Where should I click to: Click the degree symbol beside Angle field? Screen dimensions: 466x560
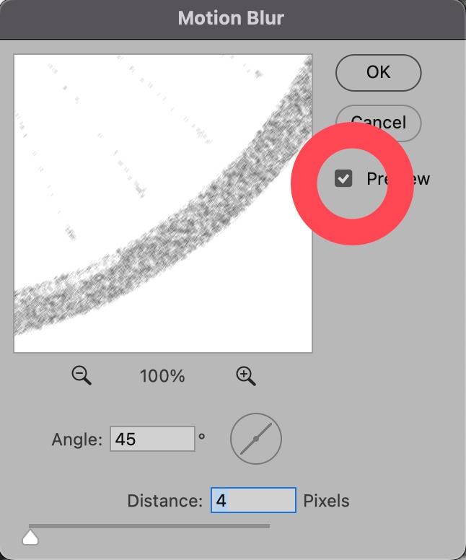tap(202, 437)
